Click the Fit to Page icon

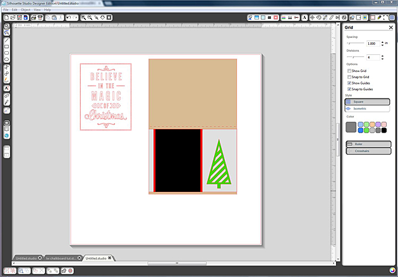coord(109,18)
